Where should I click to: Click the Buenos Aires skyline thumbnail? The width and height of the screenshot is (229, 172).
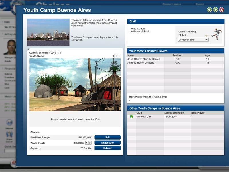point(48,32)
